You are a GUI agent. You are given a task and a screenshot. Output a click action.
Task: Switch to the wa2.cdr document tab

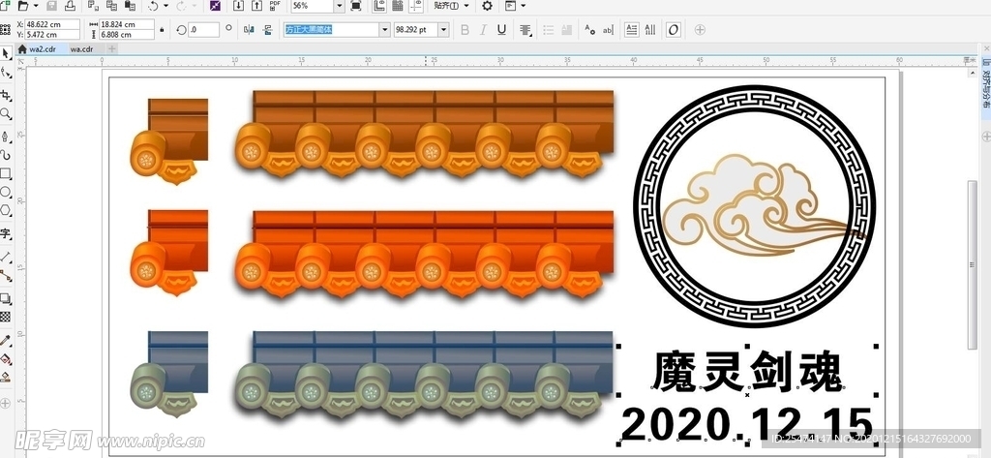pyautogui.click(x=42, y=48)
